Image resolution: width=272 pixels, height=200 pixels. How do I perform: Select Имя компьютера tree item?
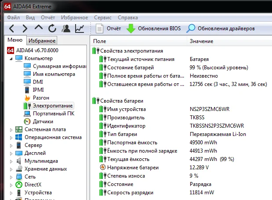point(54,74)
